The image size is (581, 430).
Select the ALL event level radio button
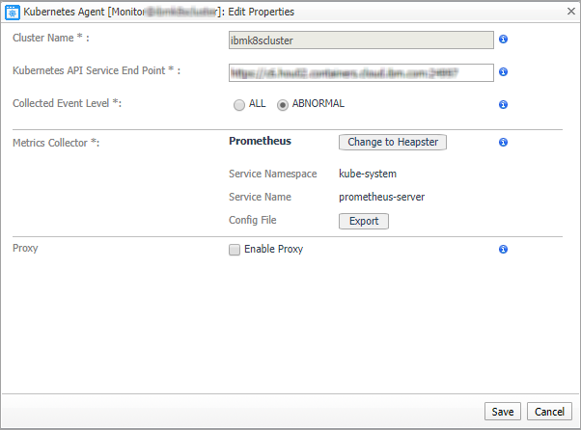tap(237, 104)
